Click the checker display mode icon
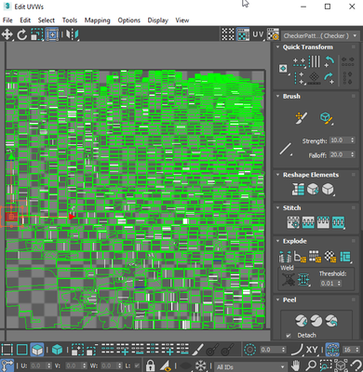Viewport: 363px width, 372px height. point(228,34)
